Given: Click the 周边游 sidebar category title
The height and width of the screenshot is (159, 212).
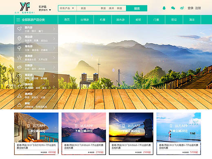Looking at the screenshot, I should click(x=29, y=37).
